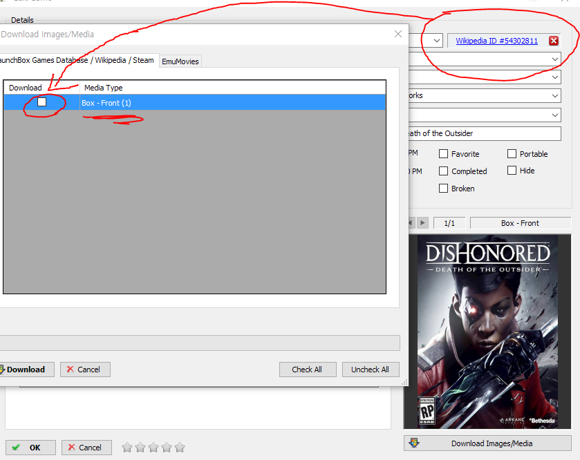
Task: Switch to the EmuMovies tab
Action: tap(180, 61)
